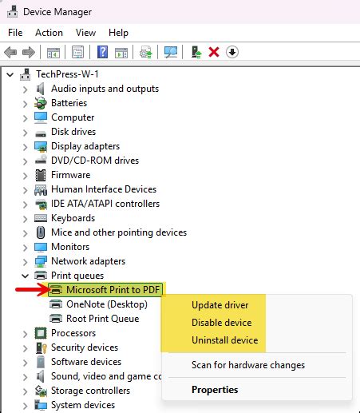This screenshot has width=360, height=413.
Task: Expand Audio inputs and outputs chevron
Action: [x=25, y=89]
